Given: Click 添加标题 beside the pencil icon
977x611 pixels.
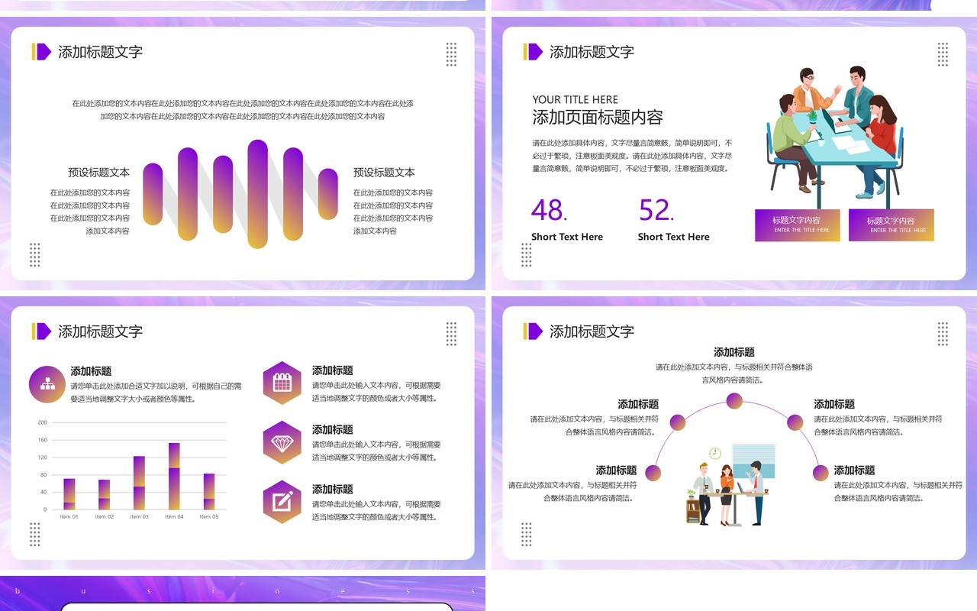Looking at the screenshot, I should point(332,489).
